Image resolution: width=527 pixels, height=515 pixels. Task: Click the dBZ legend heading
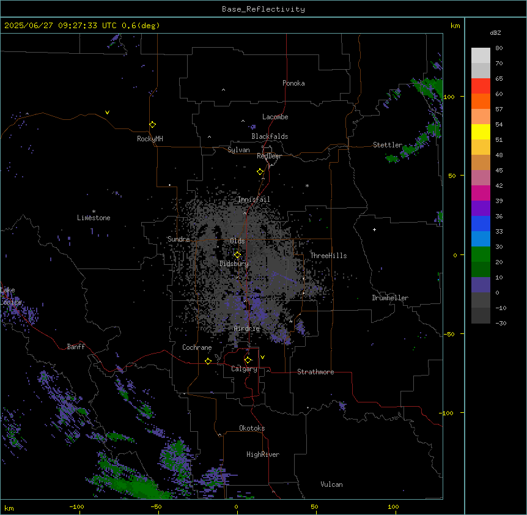(495, 32)
